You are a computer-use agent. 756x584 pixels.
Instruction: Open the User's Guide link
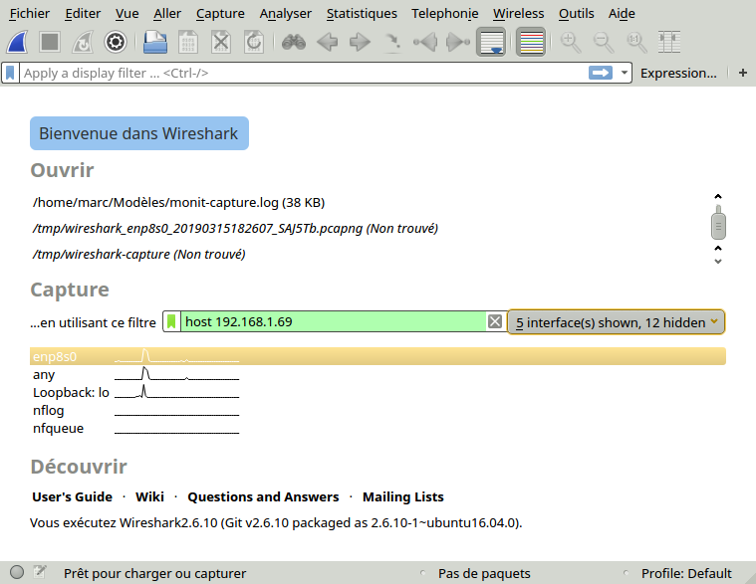point(73,496)
